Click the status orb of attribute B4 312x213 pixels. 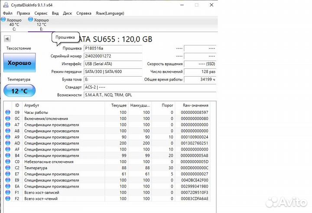(x=8, y=155)
